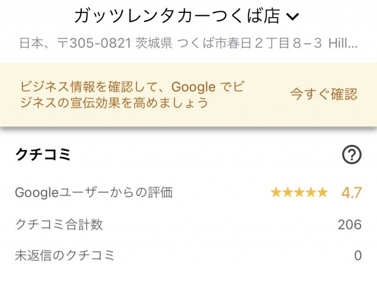Click the last gold rating star
Screen dimensions: 377x282
point(322,192)
